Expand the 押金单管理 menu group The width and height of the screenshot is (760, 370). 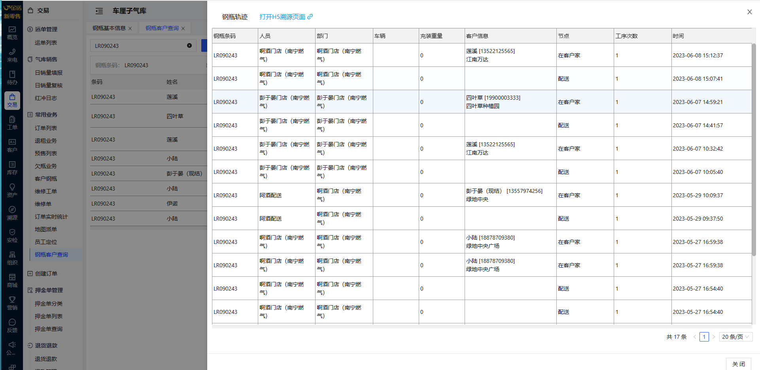pyautogui.click(x=49, y=290)
